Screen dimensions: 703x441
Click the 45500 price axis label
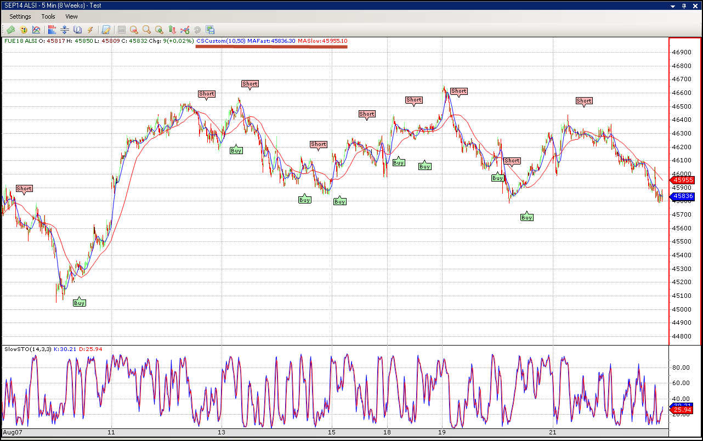pyautogui.click(x=681, y=241)
